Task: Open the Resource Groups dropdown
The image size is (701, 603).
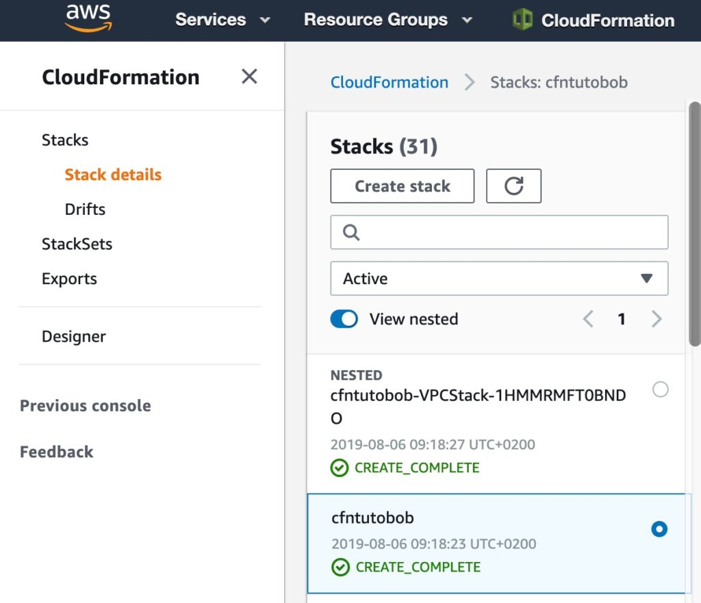Action: (387, 20)
